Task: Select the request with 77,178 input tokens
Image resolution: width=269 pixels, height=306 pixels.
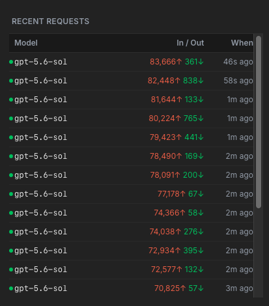Action: coord(131,194)
